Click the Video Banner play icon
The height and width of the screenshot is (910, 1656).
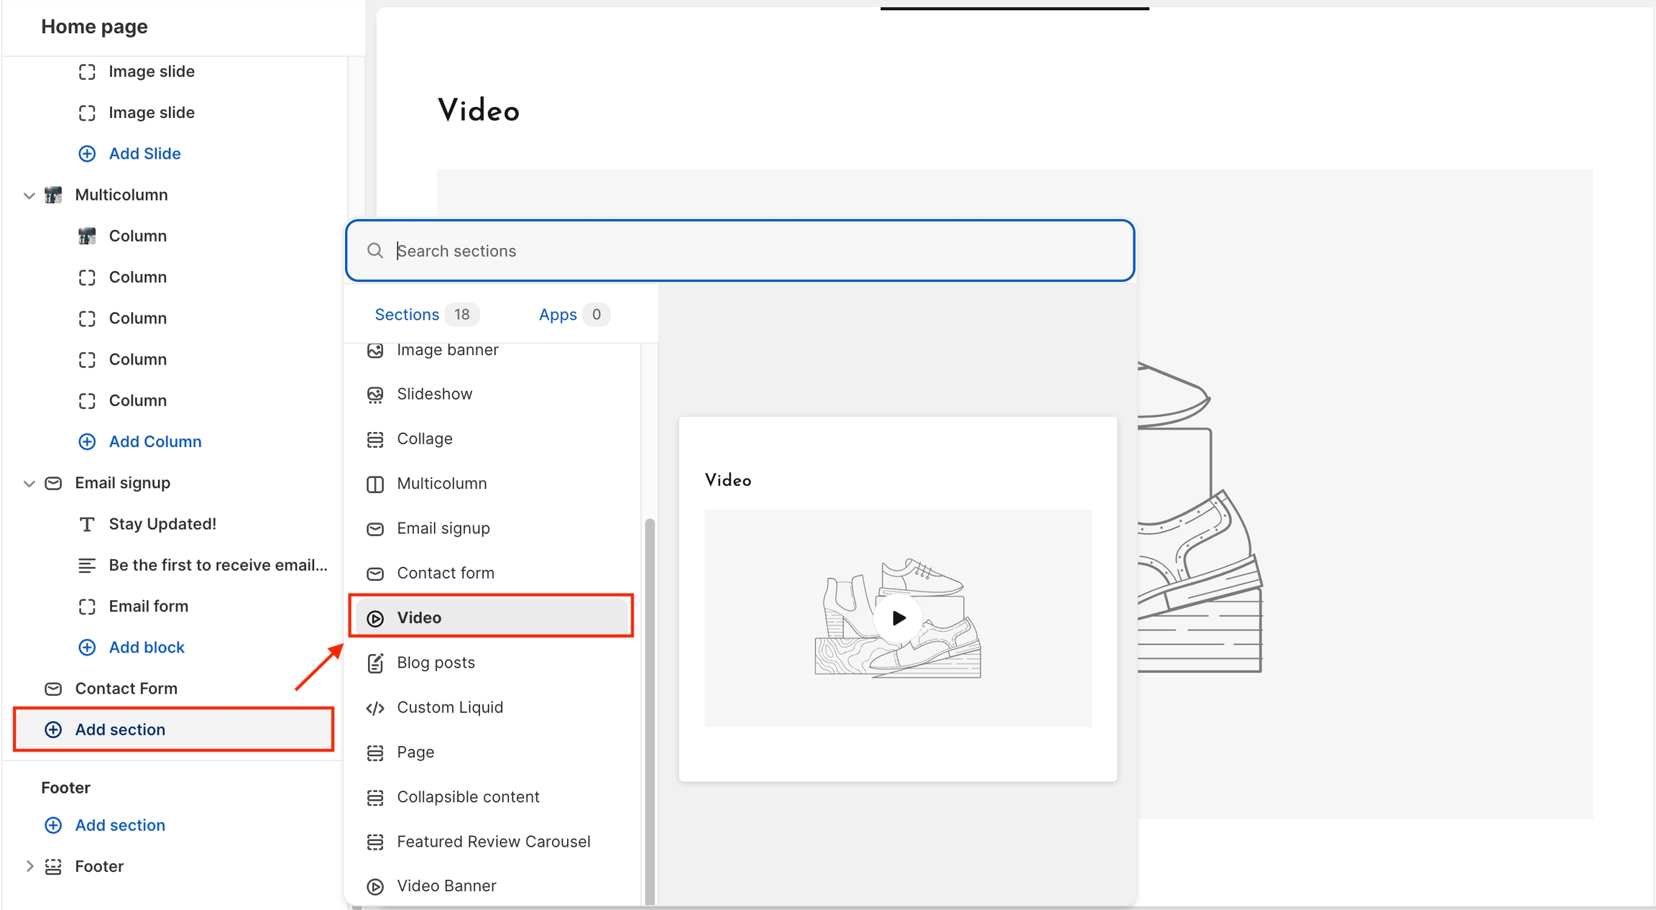tap(375, 886)
